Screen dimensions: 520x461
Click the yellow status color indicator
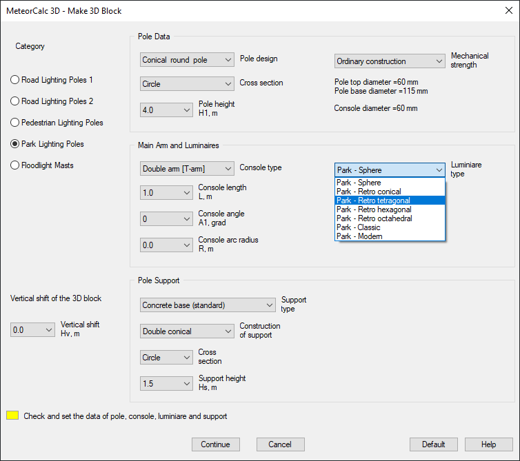(12, 416)
